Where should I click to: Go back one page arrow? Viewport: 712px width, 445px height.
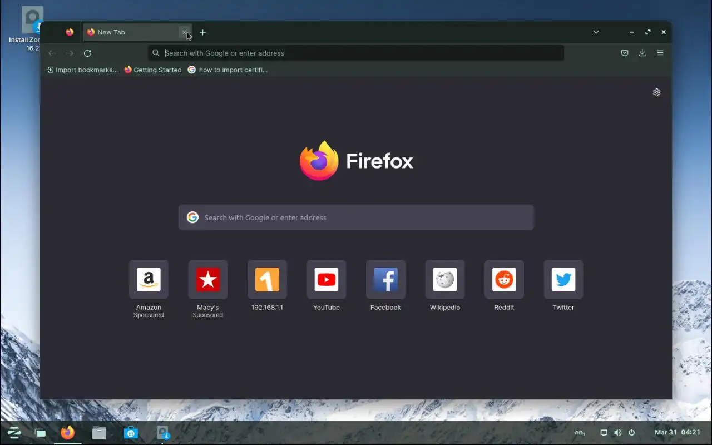[x=52, y=53]
